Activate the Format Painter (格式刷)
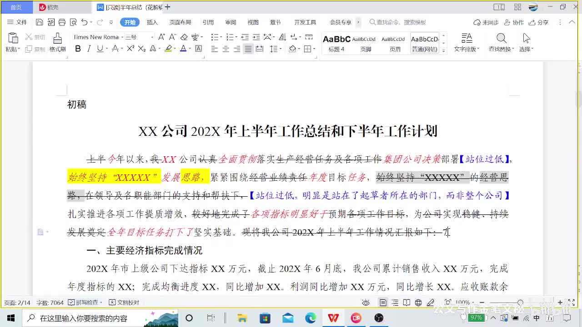This screenshot has width=582, height=327. [57, 43]
